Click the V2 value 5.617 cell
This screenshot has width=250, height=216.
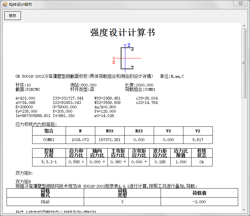pos(197,140)
